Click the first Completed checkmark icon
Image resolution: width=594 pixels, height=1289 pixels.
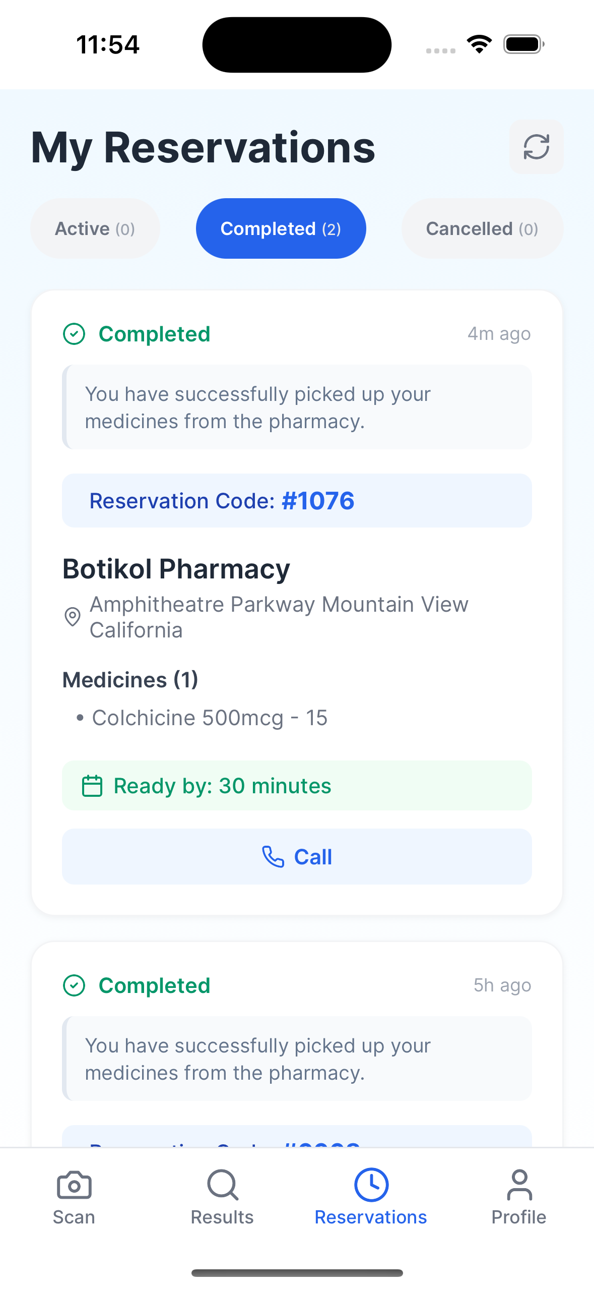coord(74,334)
